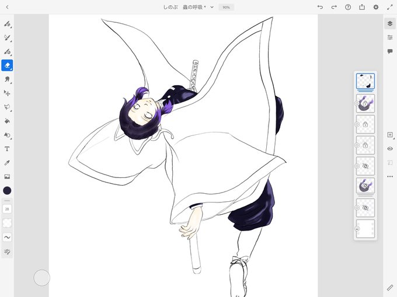Select the Shapes tool
The image size is (397, 297).
pos(7,135)
